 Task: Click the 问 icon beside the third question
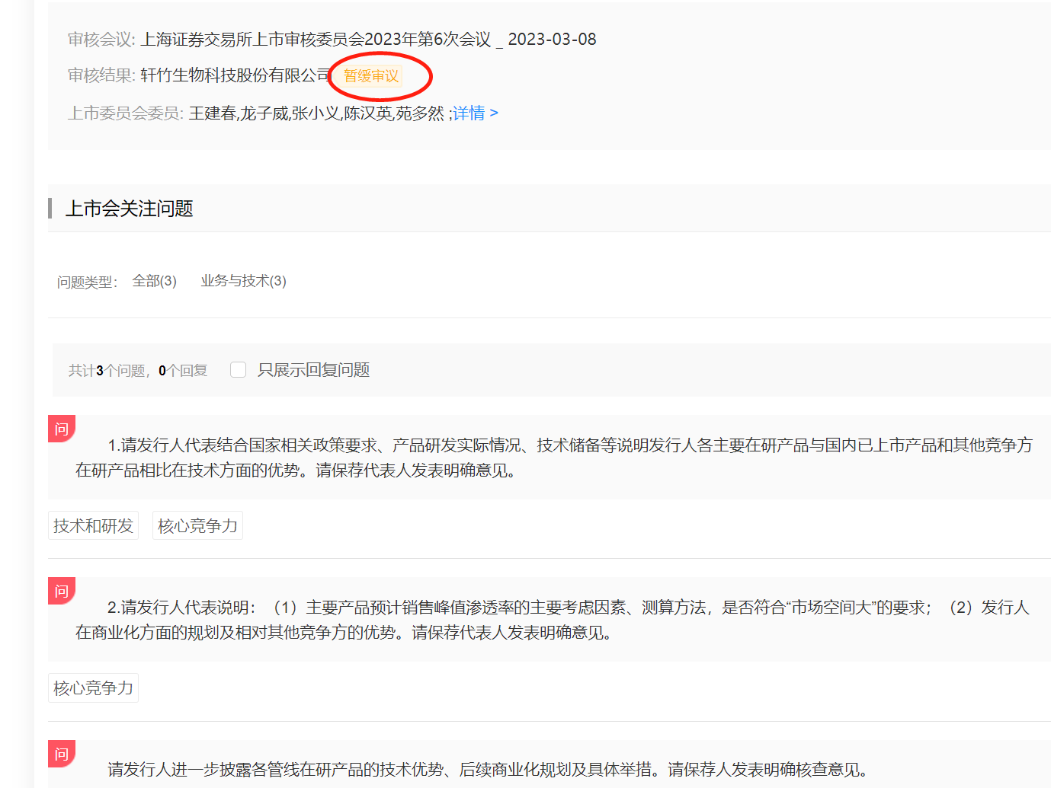62,754
